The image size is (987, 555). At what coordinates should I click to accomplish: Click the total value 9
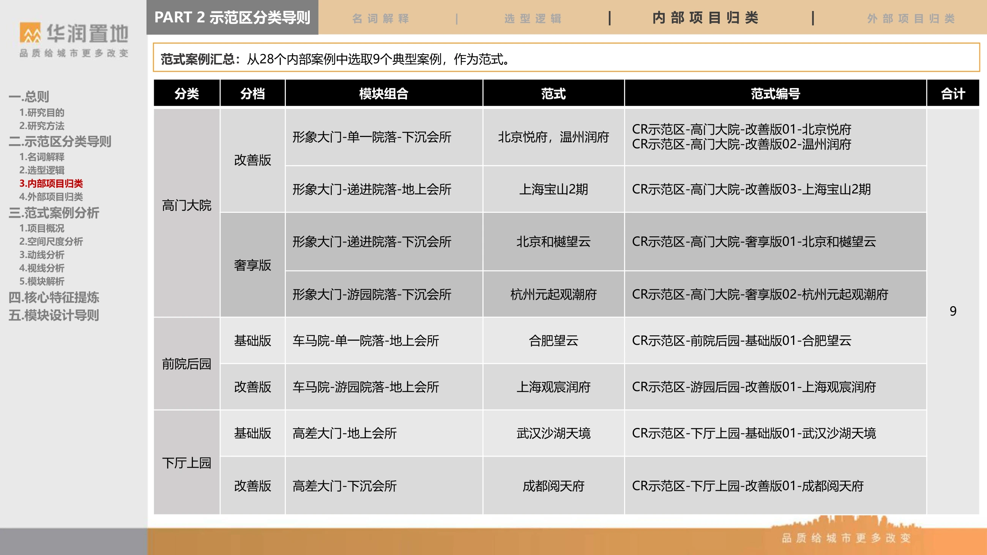click(953, 311)
